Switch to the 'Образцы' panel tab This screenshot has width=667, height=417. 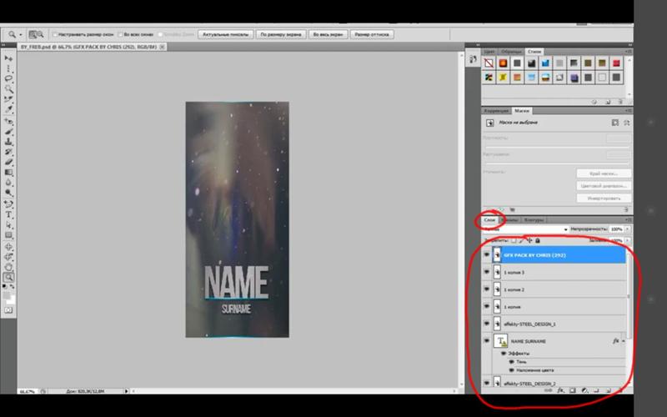[510, 52]
